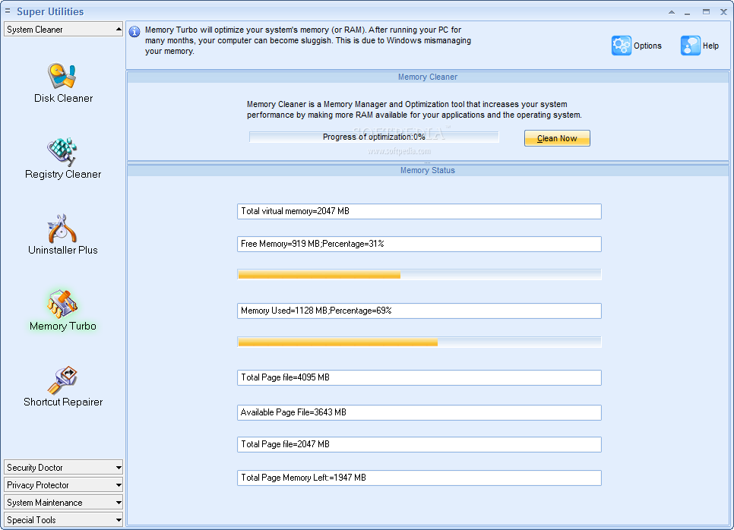Click the Available Page File=3643 MB field
Screen dimensions: 734x530
click(x=419, y=412)
